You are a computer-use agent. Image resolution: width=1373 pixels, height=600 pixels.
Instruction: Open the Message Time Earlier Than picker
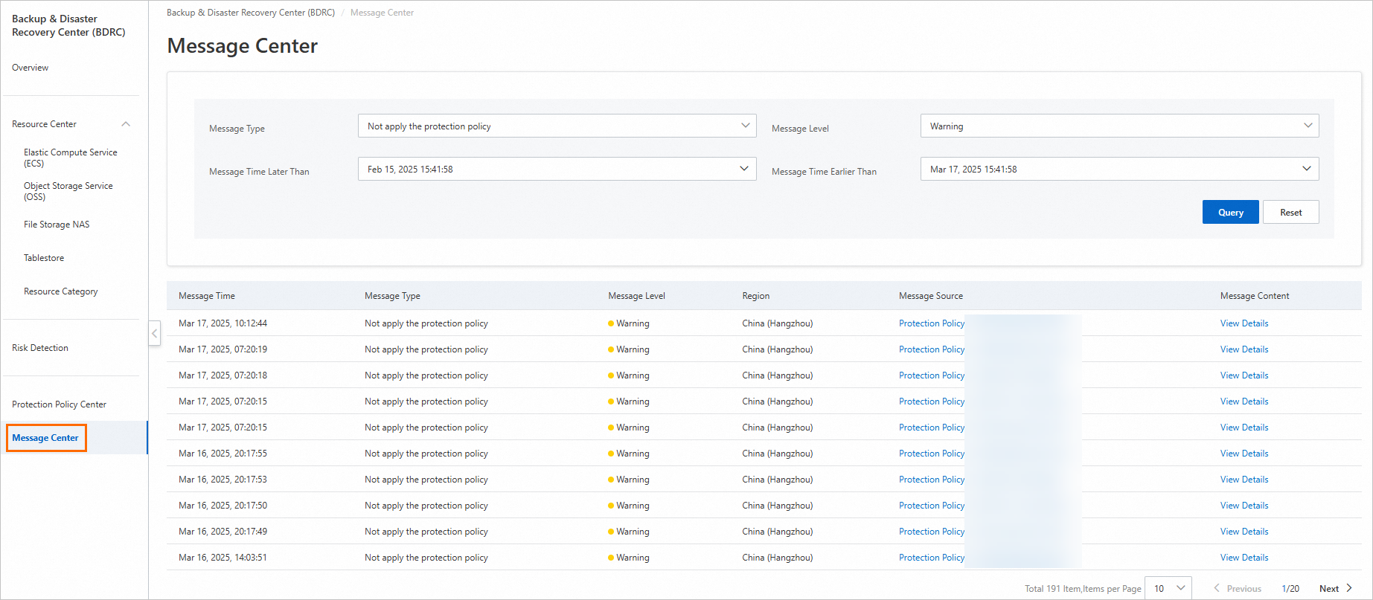point(1118,170)
